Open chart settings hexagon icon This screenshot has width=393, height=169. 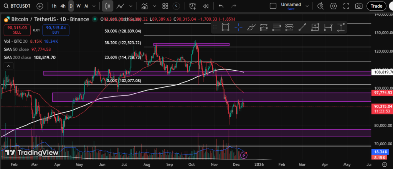(x=333, y=6)
